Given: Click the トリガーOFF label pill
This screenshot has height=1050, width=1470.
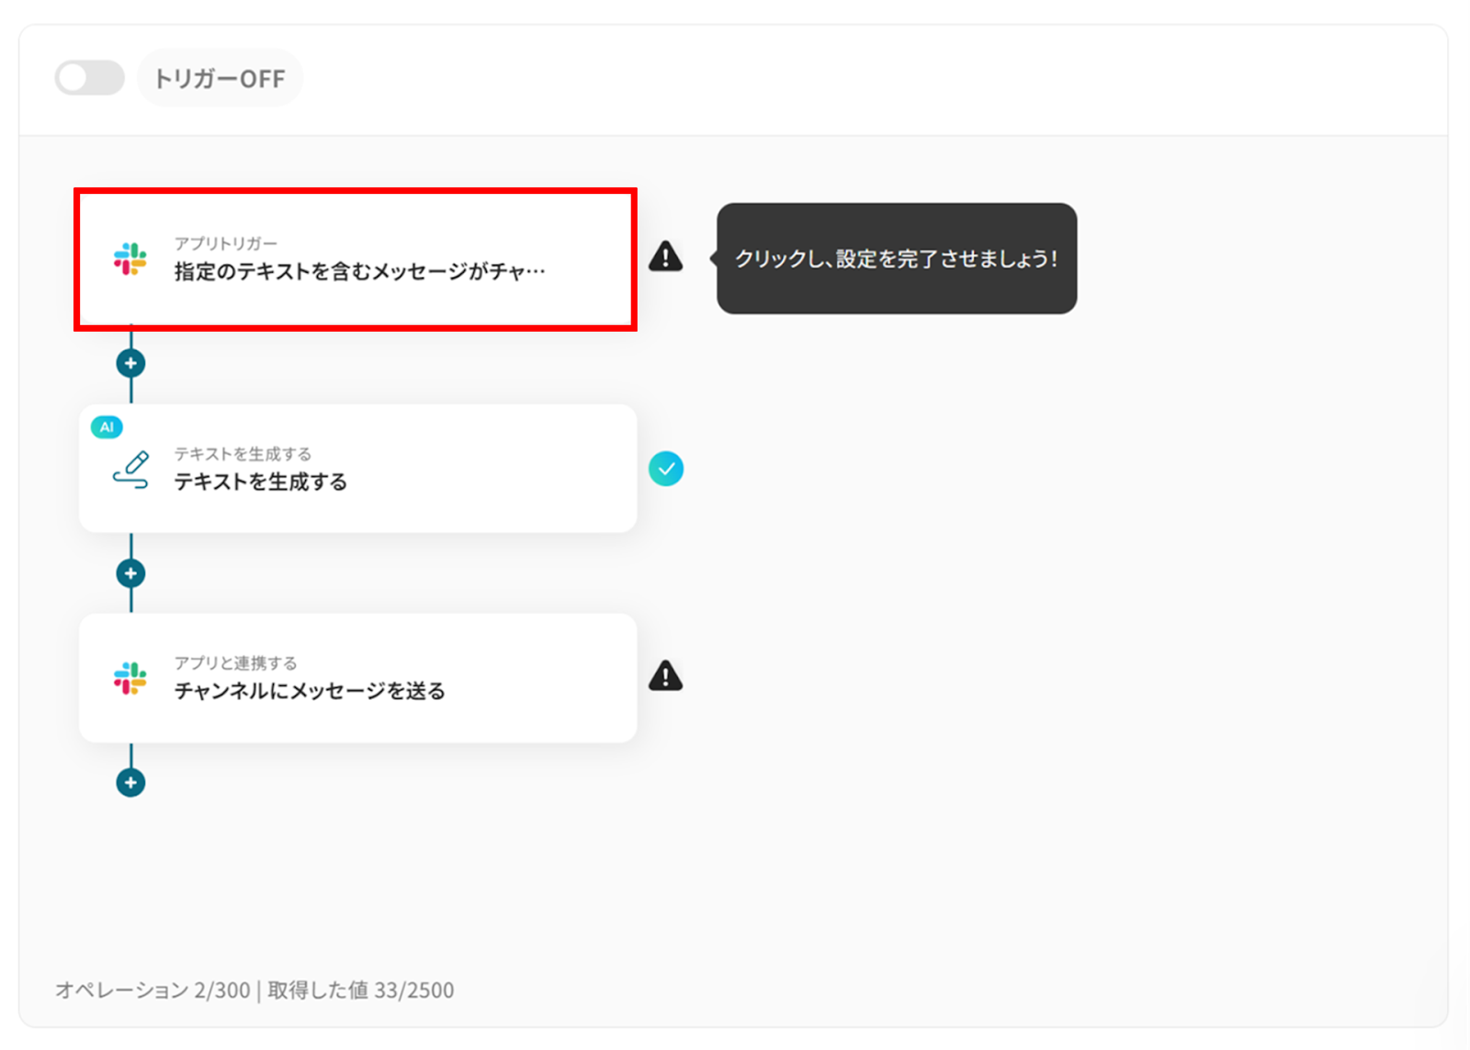Looking at the screenshot, I should [220, 78].
